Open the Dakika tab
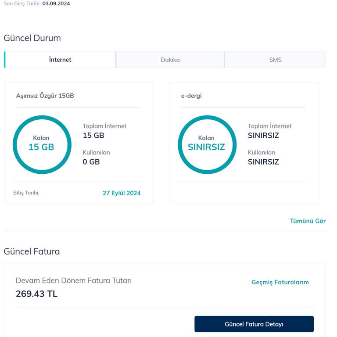Image resolution: width=337 pixels, height=337 pixels. (170, 60)
